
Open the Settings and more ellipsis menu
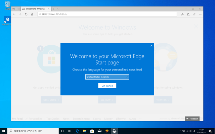point(200,14)
